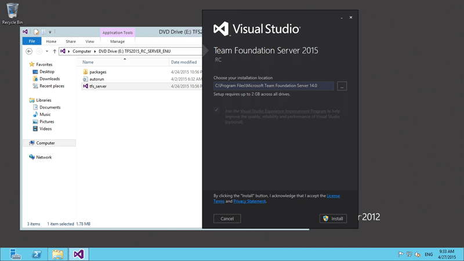
Task: Click the Cancel button in installer
Action: tap(227, 219)
